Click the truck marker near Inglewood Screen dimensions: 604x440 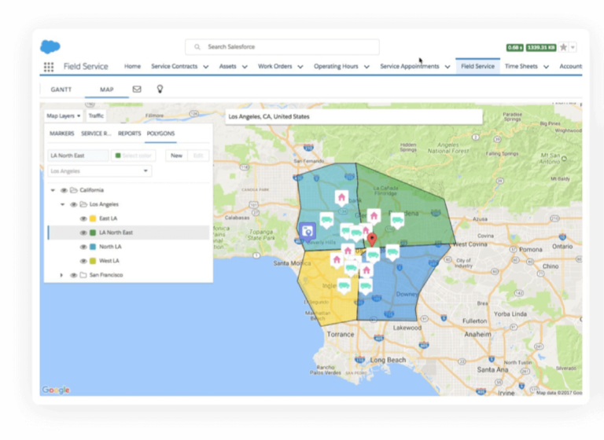tap(344, 286)
